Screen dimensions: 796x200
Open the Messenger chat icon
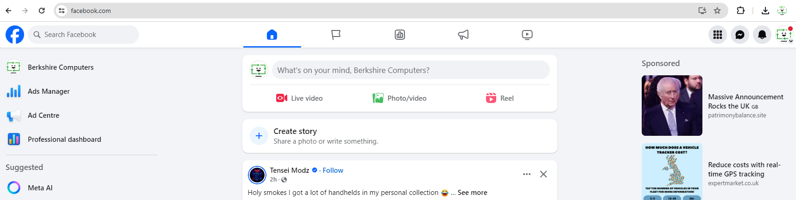740,35
